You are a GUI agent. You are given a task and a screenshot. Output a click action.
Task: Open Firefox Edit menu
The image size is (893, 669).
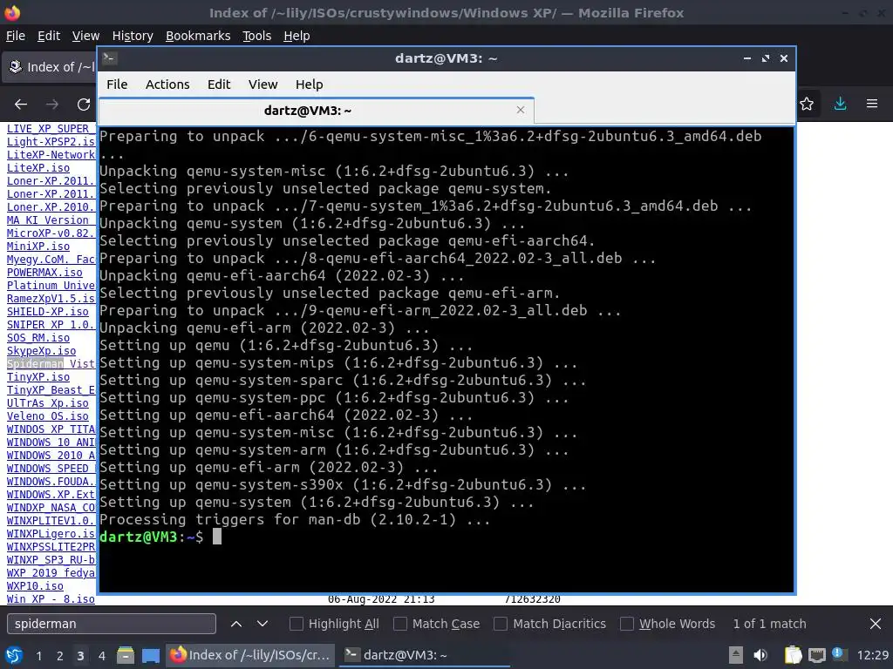point(49,36)
